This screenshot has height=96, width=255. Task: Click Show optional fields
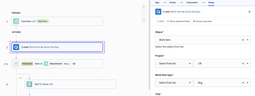click(x=178, y=21)
